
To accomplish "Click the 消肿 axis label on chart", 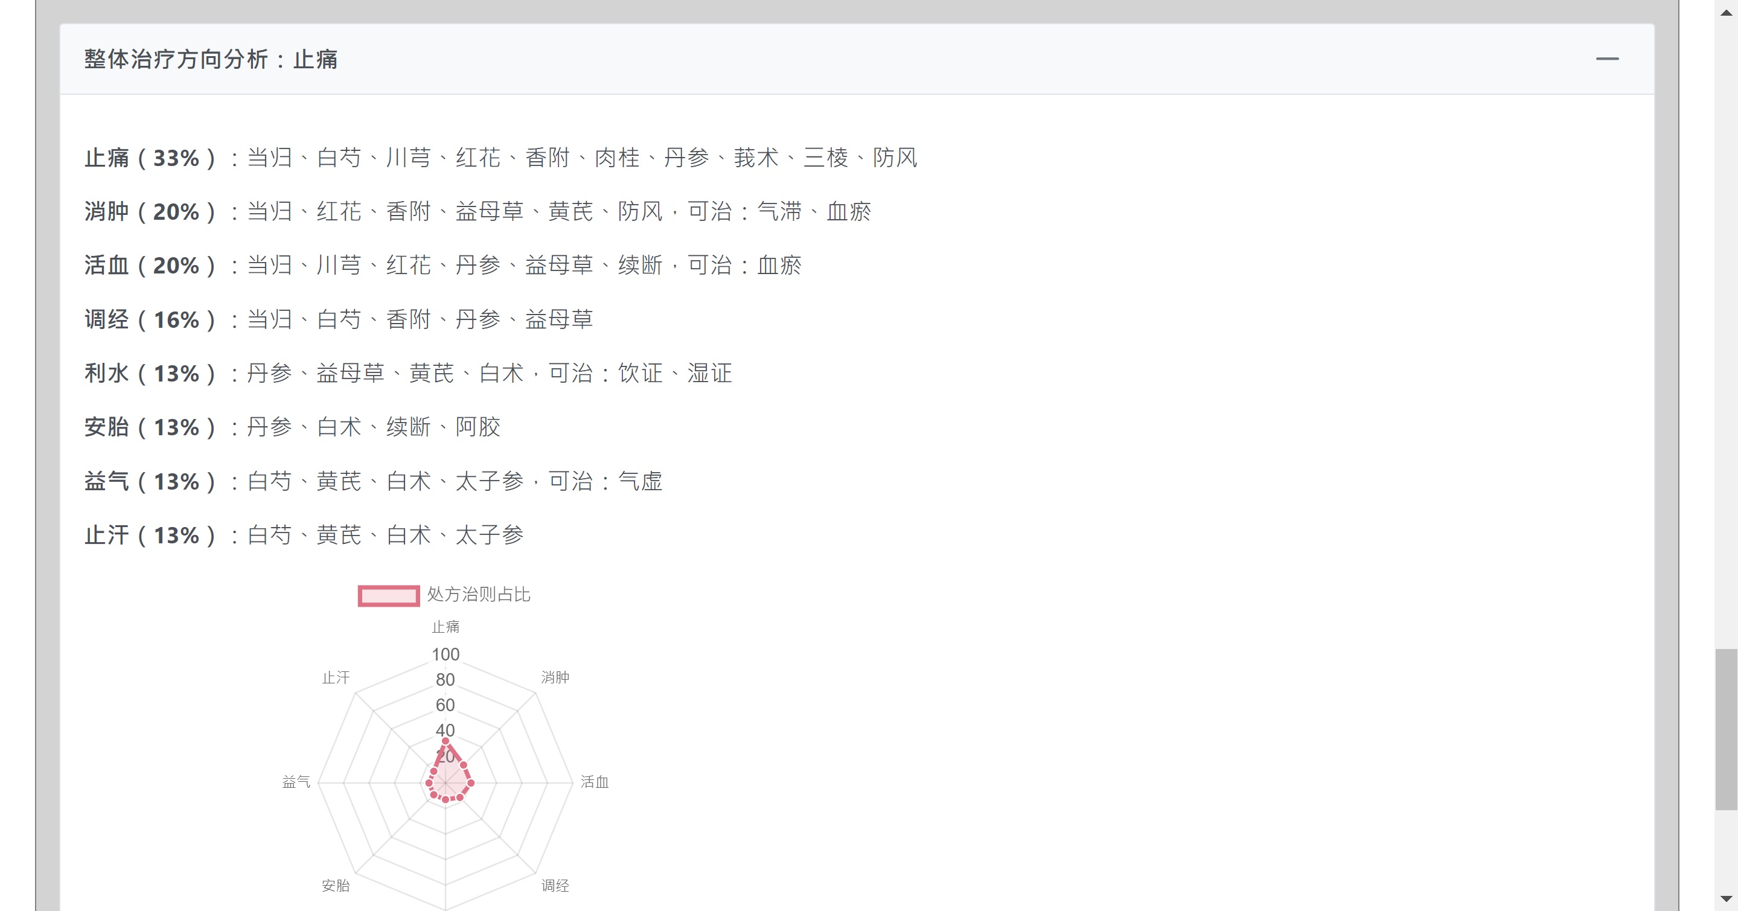I will [x=555, y=677].
